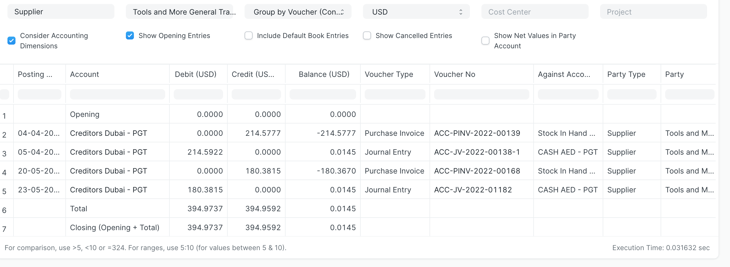Click the Voucher Type column filter box

coord(395,94)
